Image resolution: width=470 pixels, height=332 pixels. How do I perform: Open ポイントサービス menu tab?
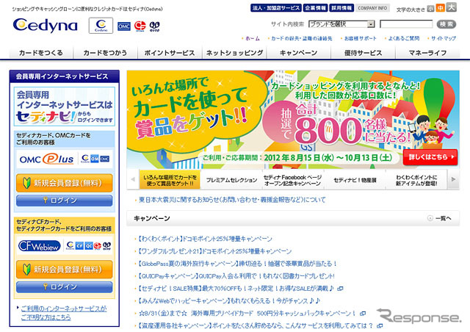point(170,53)
